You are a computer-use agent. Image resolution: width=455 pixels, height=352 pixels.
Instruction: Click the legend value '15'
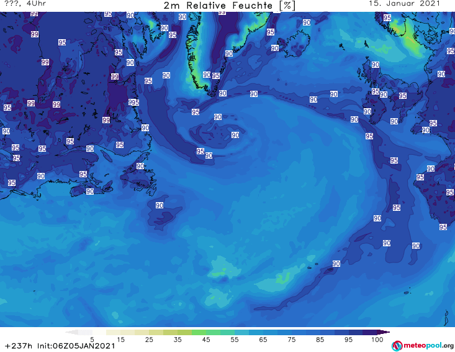click(x=120, y=339)
